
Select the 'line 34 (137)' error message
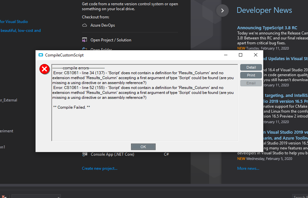tap(143, 78)
